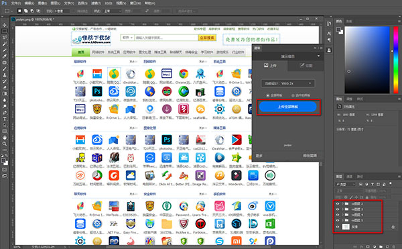This screenshot has width=402, height=249.
Task: Click the trash icon in Layers panel
Action: [393, 247]
